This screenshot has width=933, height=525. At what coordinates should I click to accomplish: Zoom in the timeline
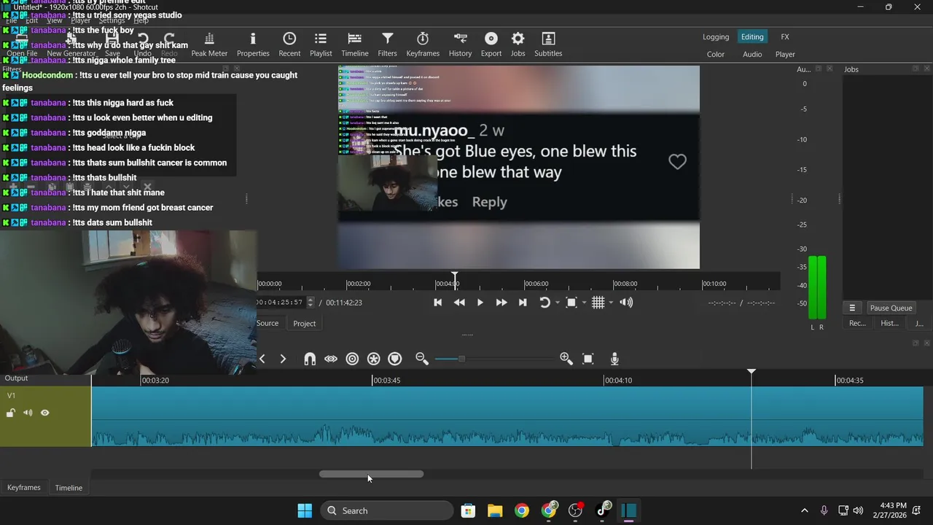pyautogui.click(x=566, y=358)
